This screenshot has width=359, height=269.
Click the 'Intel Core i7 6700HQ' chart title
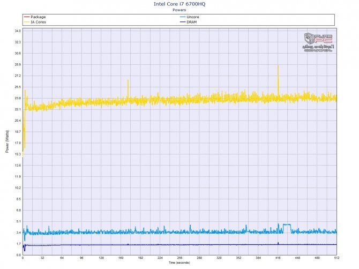(179, 4)
